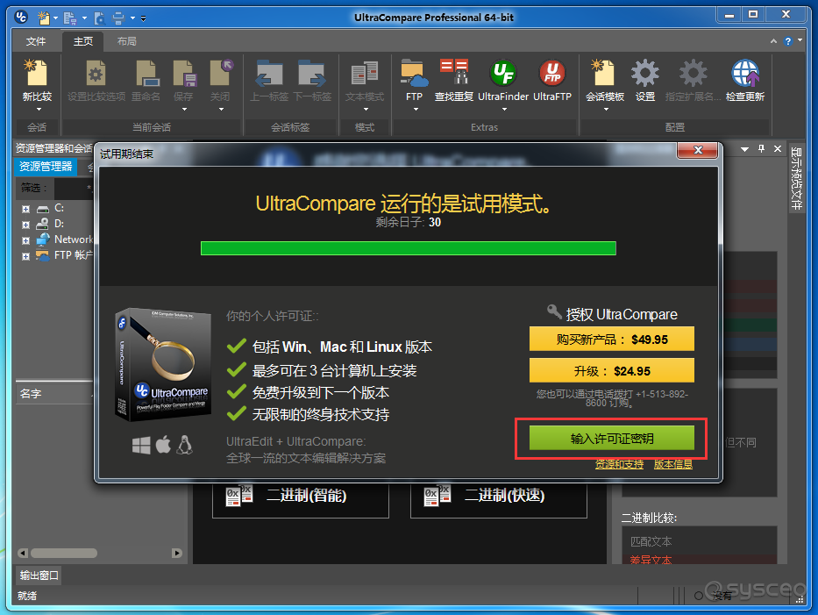Click the Filter (筛选) input field

click(73, 188)
